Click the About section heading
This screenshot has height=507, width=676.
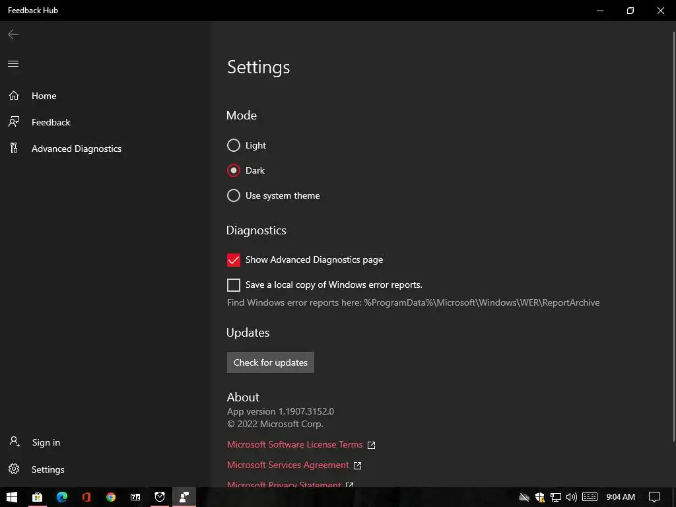pyautogui.click(x=243, y=397)
